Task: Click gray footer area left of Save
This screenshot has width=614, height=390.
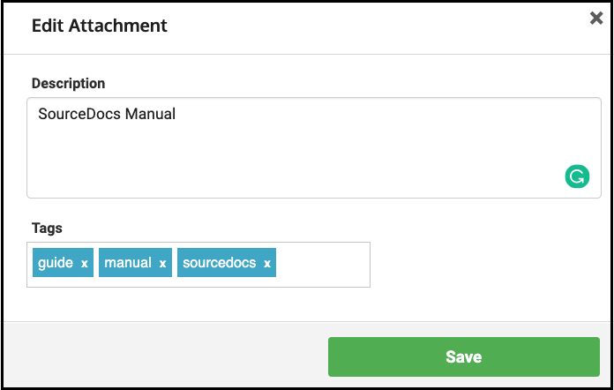Action: pyautogui.click(x=164, y=356)
